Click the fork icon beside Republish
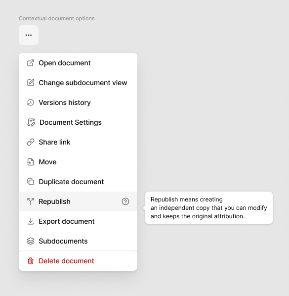The height and width of the screenshot is (296, 289). 31,201
